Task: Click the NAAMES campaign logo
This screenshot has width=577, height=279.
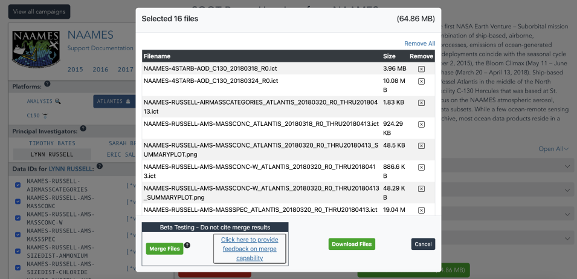Action: pos(36,48)
